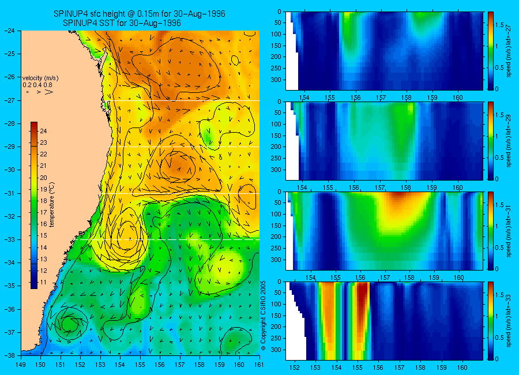Screen dimensions: 519x375
Task: Click the '11' tick on the temperature color bar
Action: coord(43,283)
